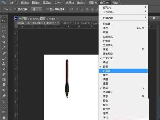This screenshot has height=120, width=160.
Task: Click the align bottom edges icon
Action: (81, 9)
